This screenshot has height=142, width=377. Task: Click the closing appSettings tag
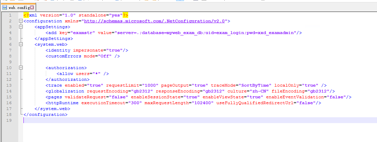point(54,39)
